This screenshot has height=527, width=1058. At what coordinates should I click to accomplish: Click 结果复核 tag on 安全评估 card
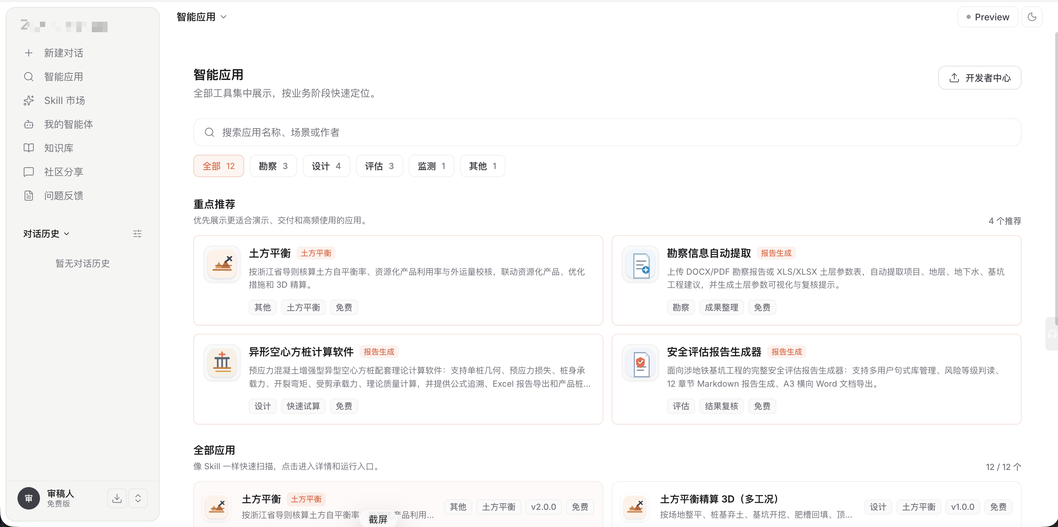pos(721,406)
